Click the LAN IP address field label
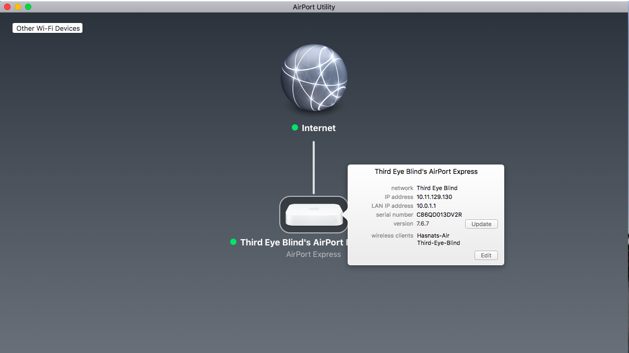 point(392,206)
